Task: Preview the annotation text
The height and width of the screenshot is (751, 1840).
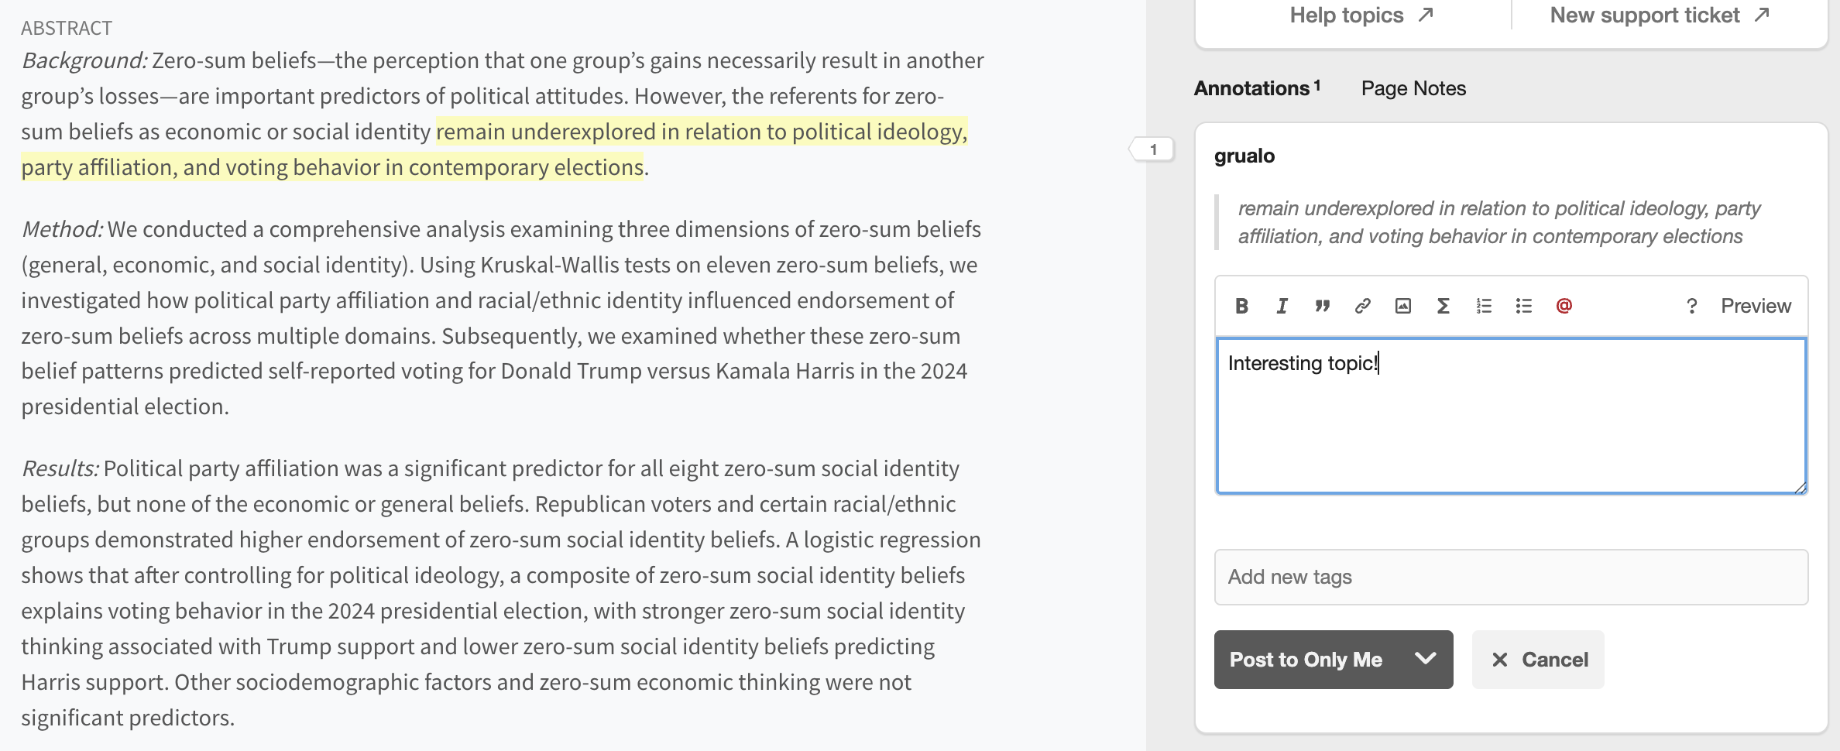Action: click(1756, 306)
